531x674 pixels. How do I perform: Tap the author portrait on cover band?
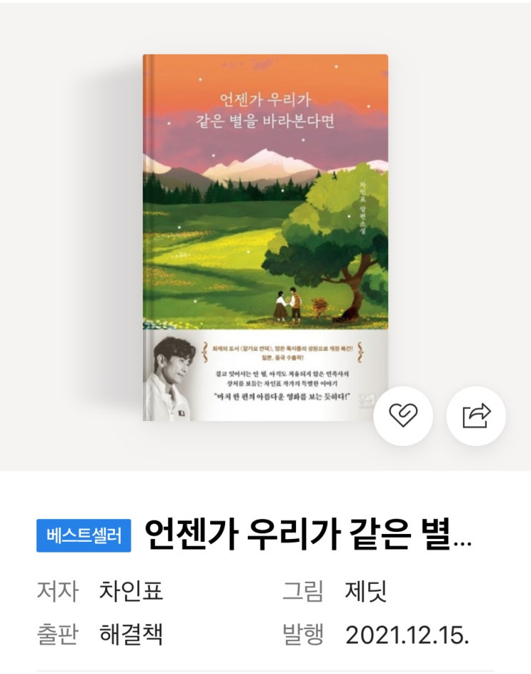[170, 378]
